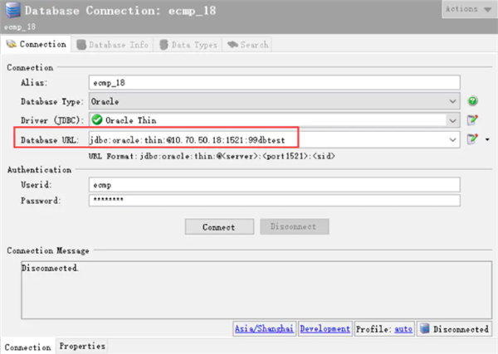The width and height of the screenshot is (498, 354).
Task: Click the edit driver icon beside Driver (JDBC)
Action: [x=473, y=120]
